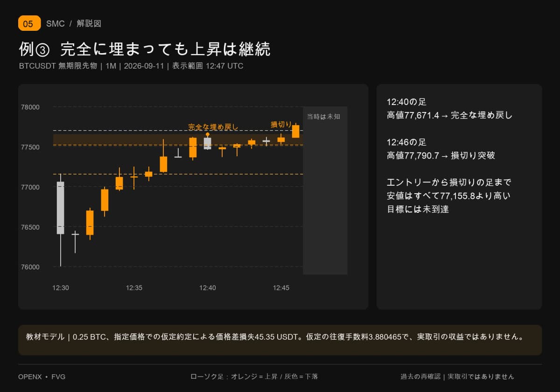Click the 12:30 time axis label

tap(61, 288)
